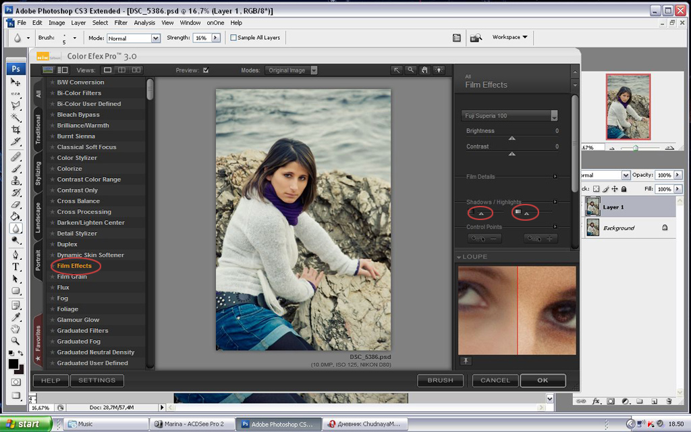Screen dimensions: 691x432
Task: Open the Workspace dropdown menu
Action: (510, 37)
